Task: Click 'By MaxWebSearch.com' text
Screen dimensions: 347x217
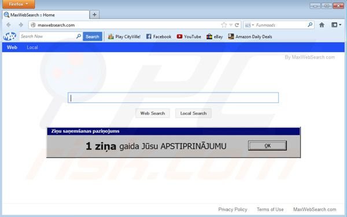Action: pyautogui.click(x=309, y=57)
